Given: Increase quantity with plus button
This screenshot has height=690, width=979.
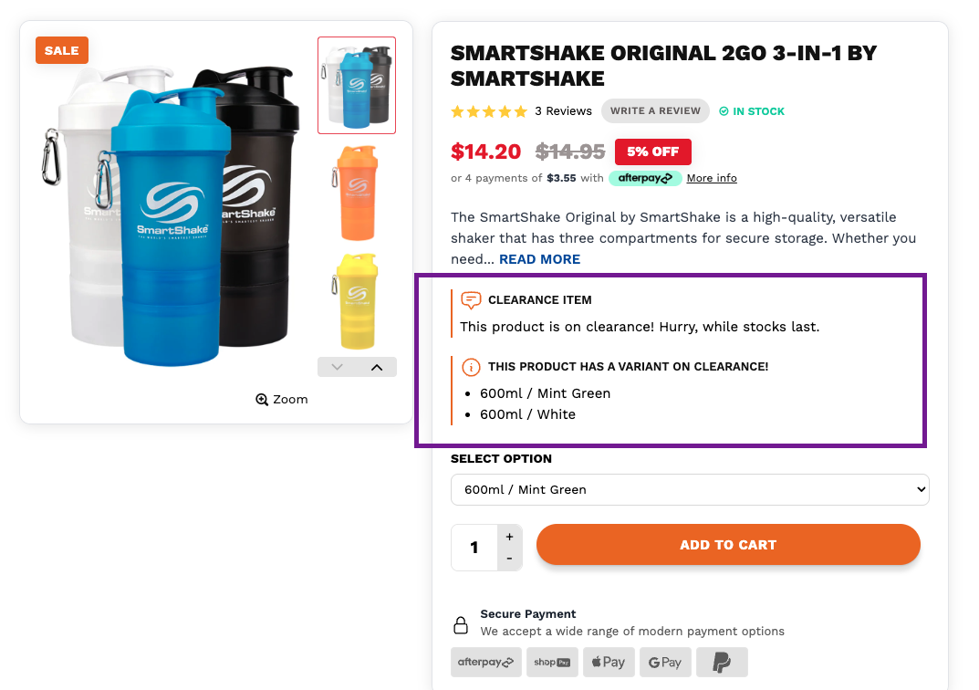Looking at the screenshot, I should click(x=509, y=537).
